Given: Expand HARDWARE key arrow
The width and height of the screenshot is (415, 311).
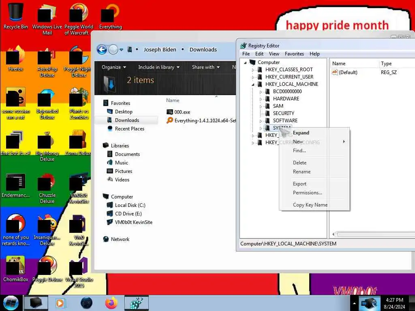Looking at the screenshot, I should pyautogui.click(x=261, y=99).
